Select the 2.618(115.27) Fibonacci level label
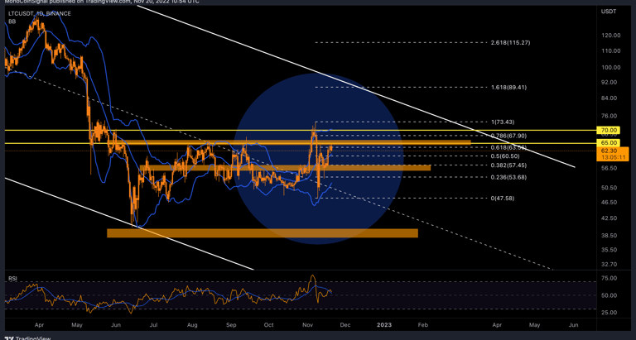Image resolution: width=636 pixels, height=340 pixels. pyautogui.click(x=510, y=42)
